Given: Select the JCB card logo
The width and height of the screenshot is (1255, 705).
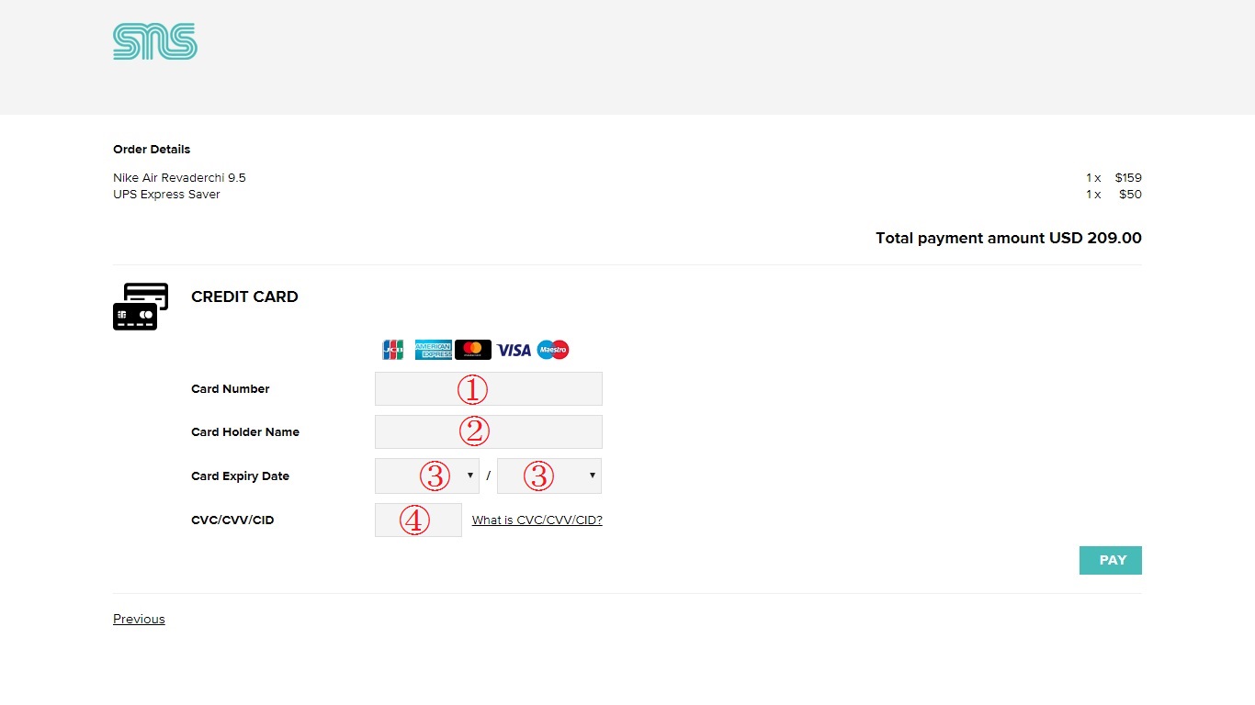Looking at the screenshot, I should [393, 350].
